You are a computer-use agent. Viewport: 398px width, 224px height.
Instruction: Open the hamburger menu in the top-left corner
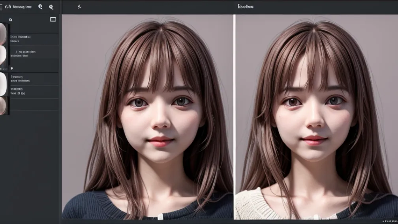pyautogui.click(x=1, y=7)
